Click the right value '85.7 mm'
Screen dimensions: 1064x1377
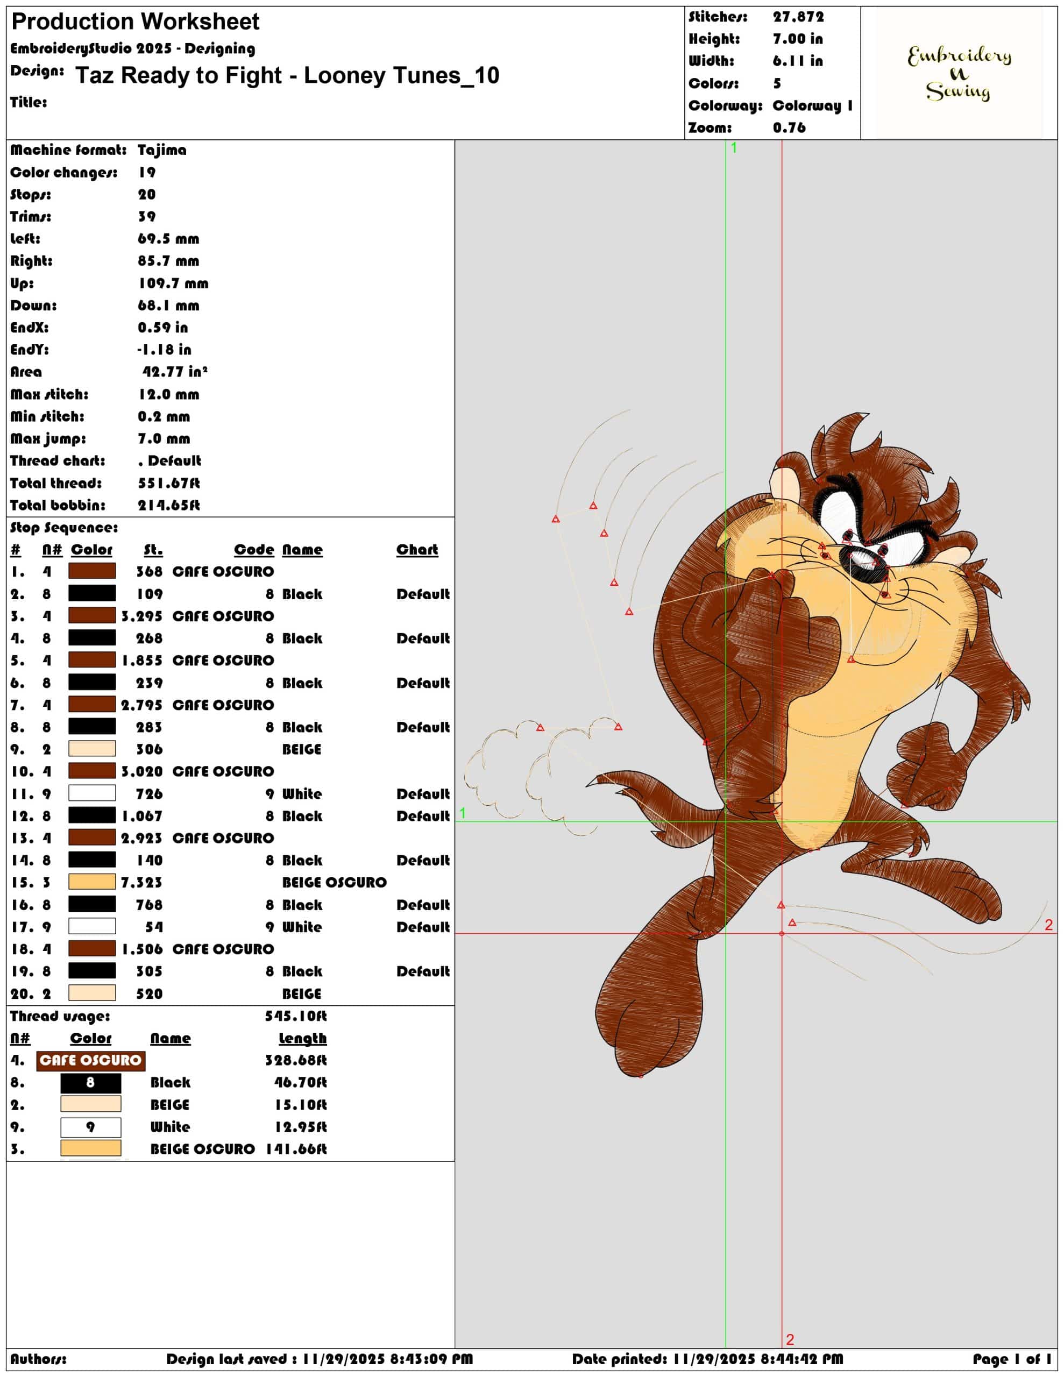click(168, 261)
